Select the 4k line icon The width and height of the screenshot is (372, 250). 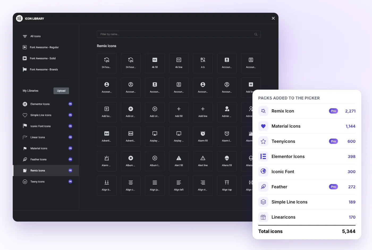[179, 63]
